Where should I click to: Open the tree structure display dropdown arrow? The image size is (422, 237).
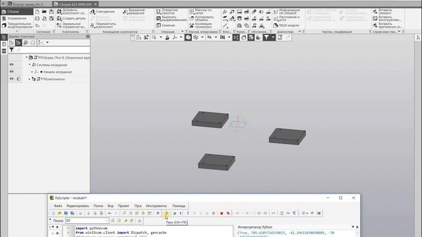point(47,42)
